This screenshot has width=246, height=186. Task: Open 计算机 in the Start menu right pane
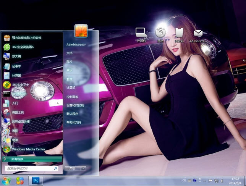(71, 88)
